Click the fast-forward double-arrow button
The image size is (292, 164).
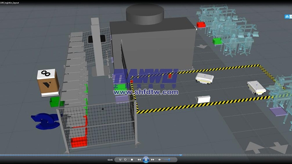(x=153, y=159)
